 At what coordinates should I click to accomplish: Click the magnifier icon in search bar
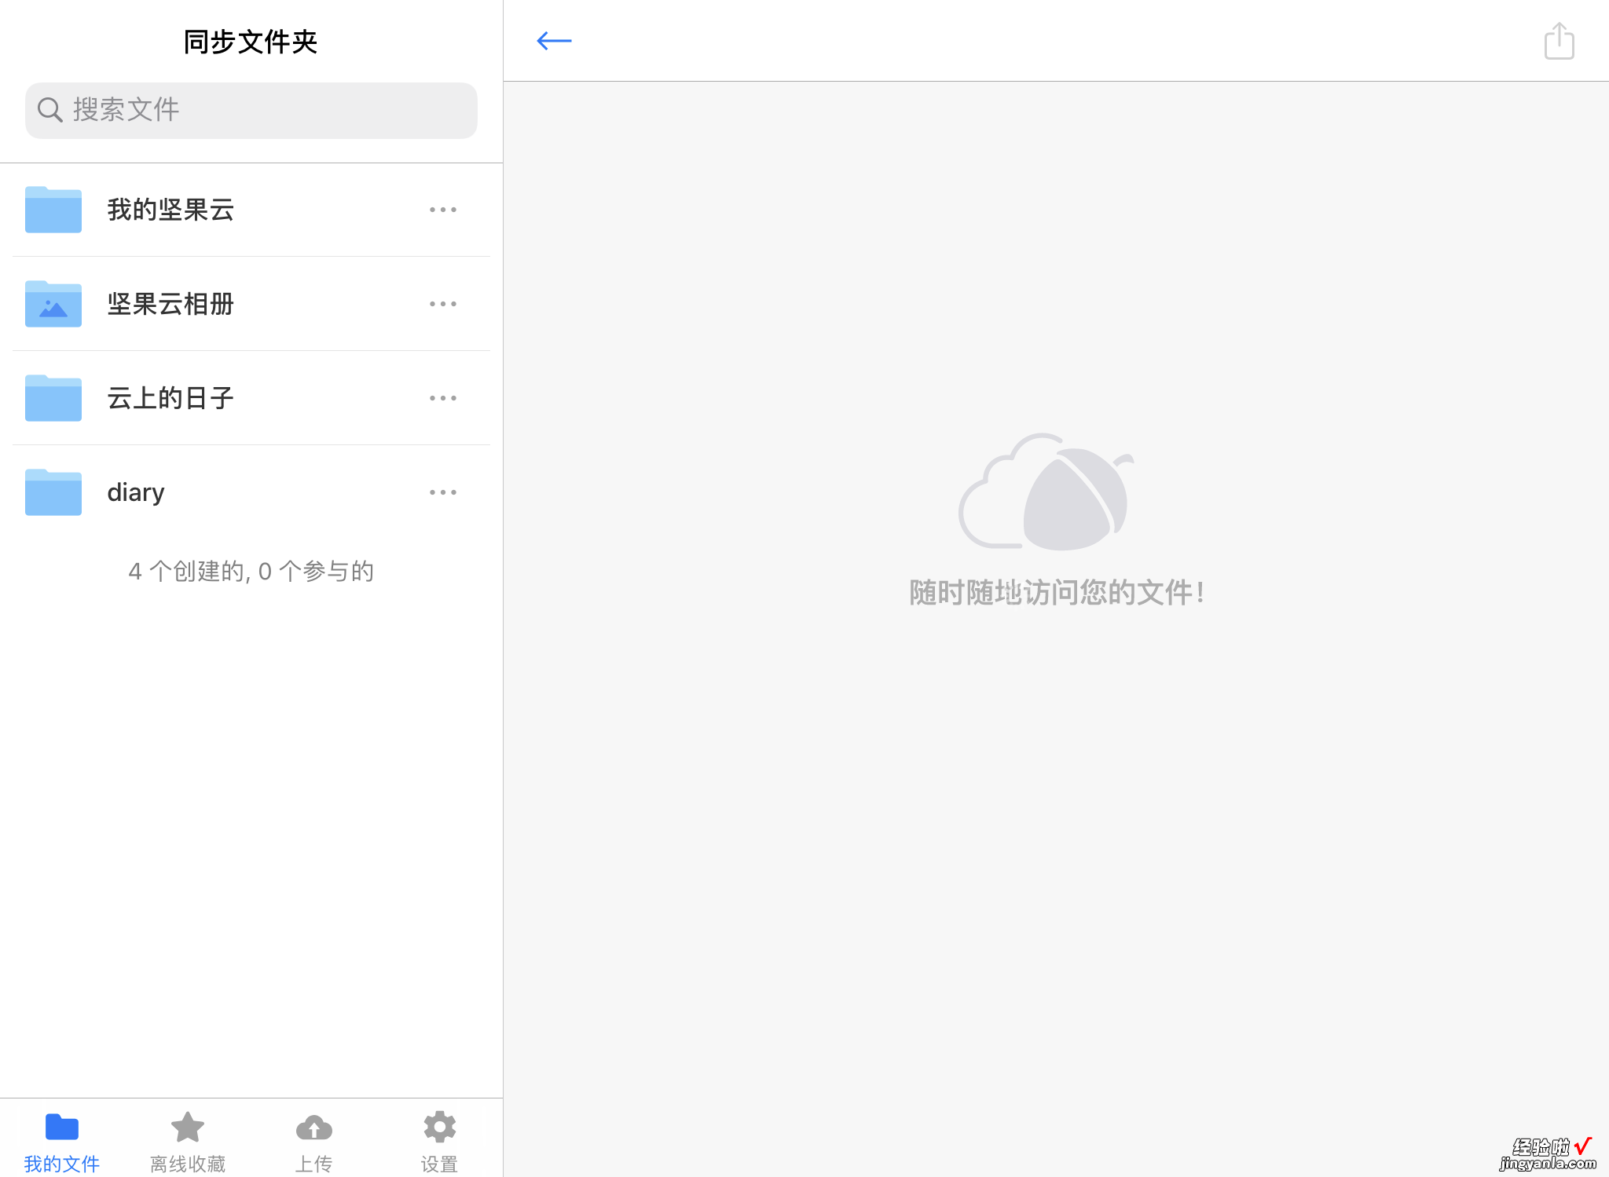pyautogui.click(x=50, y=110)
